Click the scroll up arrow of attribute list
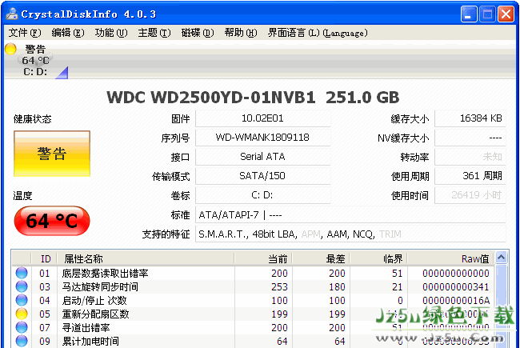520x348 pixels. [x=501, y=258]
